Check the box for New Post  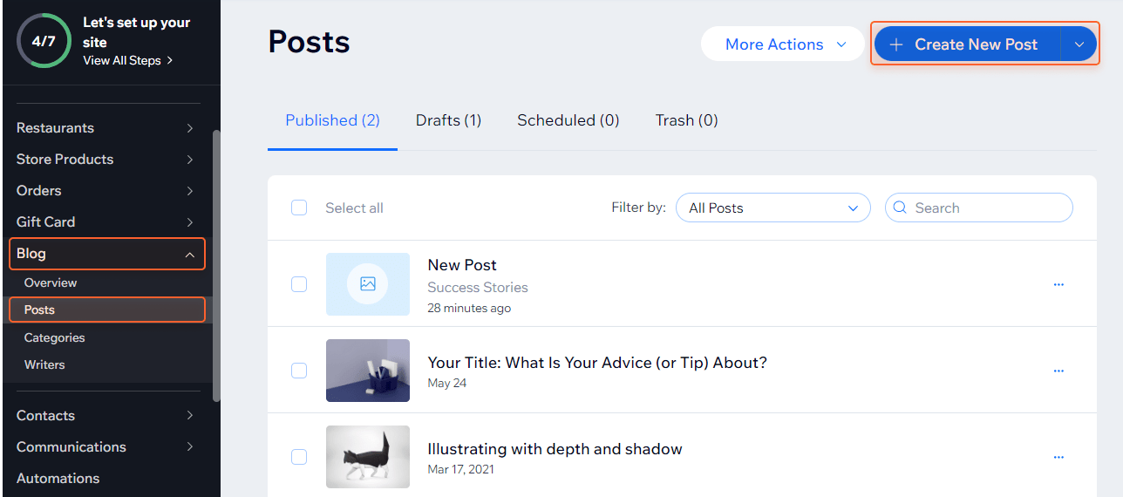pos(299,284)
